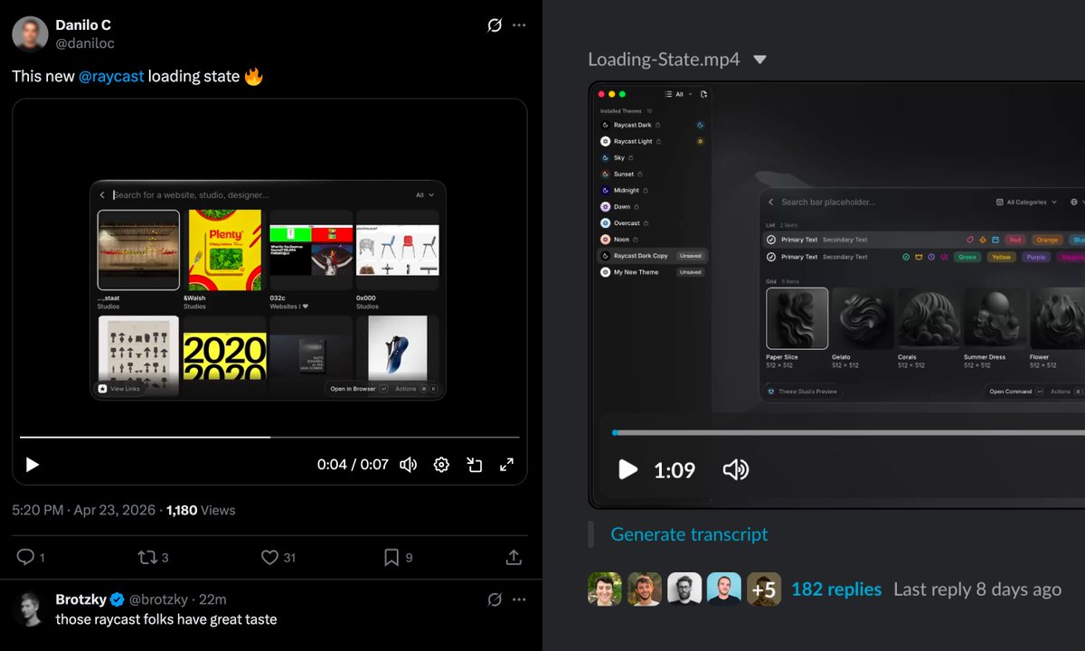Bookmark Danilo C's tweet
Screen dimensions: 1085x651
[x=392, y=557]
